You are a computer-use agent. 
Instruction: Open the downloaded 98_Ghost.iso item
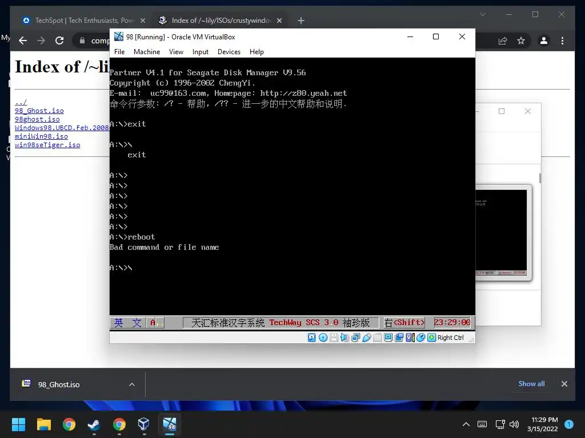(x=59, y=384)
